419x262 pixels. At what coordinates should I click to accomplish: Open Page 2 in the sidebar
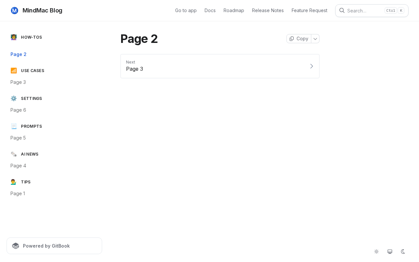(18, 54)
